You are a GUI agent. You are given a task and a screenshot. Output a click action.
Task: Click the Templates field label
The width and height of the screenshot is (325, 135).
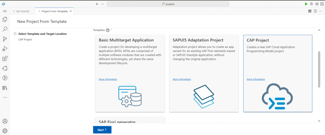tap(99, 30)
